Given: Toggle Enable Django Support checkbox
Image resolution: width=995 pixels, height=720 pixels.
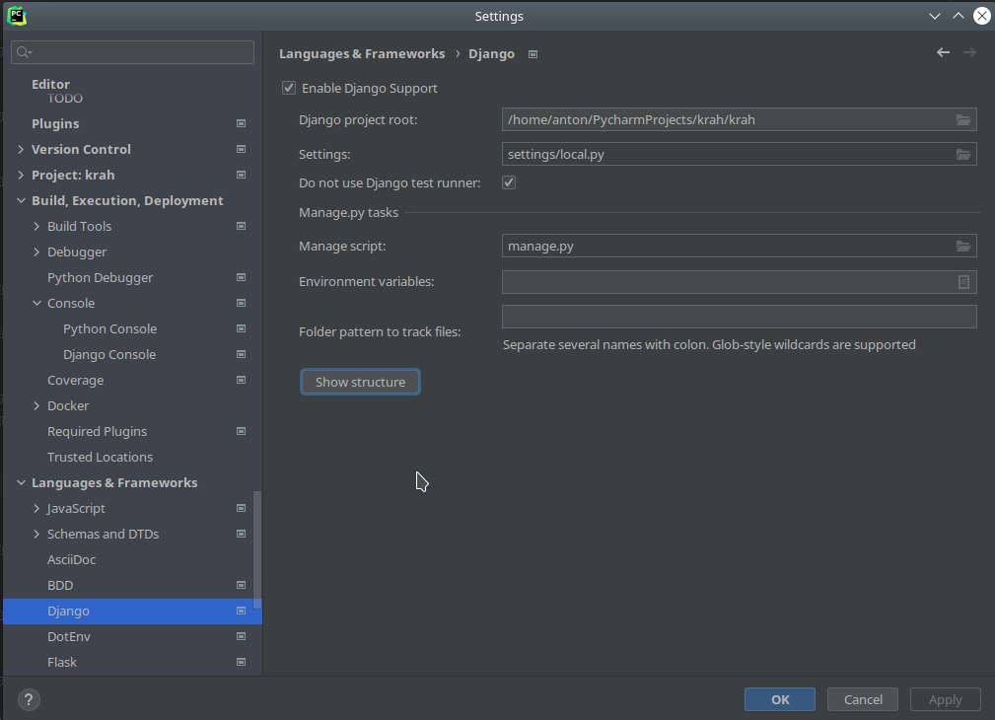Looking at the screenshot, I should pyautogui.click(x=289, y=88).
